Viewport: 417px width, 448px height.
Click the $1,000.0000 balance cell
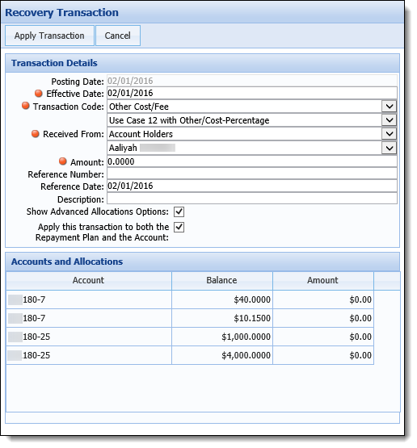point(222,337)
